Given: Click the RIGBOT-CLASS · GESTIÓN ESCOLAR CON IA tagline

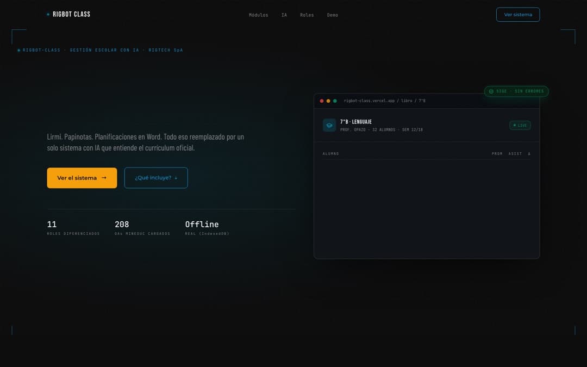Looking at the screenshot, I should (100, 50).
